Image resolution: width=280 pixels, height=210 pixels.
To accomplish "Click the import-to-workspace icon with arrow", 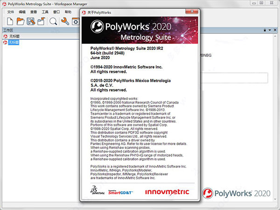I will [x=42, y=21].
